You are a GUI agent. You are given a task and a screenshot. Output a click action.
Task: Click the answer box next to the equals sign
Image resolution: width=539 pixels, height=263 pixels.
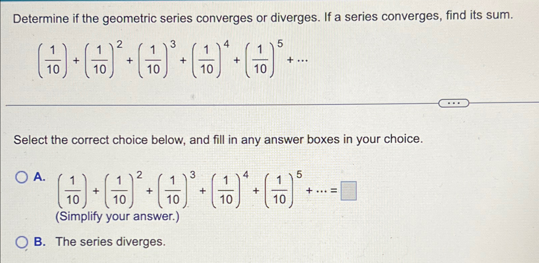point(348,190)
